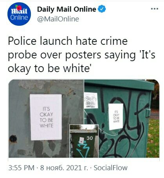The width and height of the screenshot is (164, 178).
Task: Click the large 'IT'S OKAY TO BE WHITE' poster
Action: click(46, 117)
